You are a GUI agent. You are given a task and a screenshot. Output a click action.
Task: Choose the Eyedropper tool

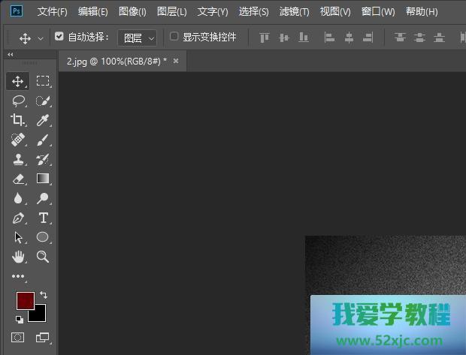click(x=43, y=120)
